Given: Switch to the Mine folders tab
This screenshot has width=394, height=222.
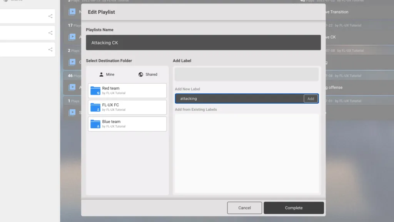Looking at the screenshot, I should click(x=107, y=74).
